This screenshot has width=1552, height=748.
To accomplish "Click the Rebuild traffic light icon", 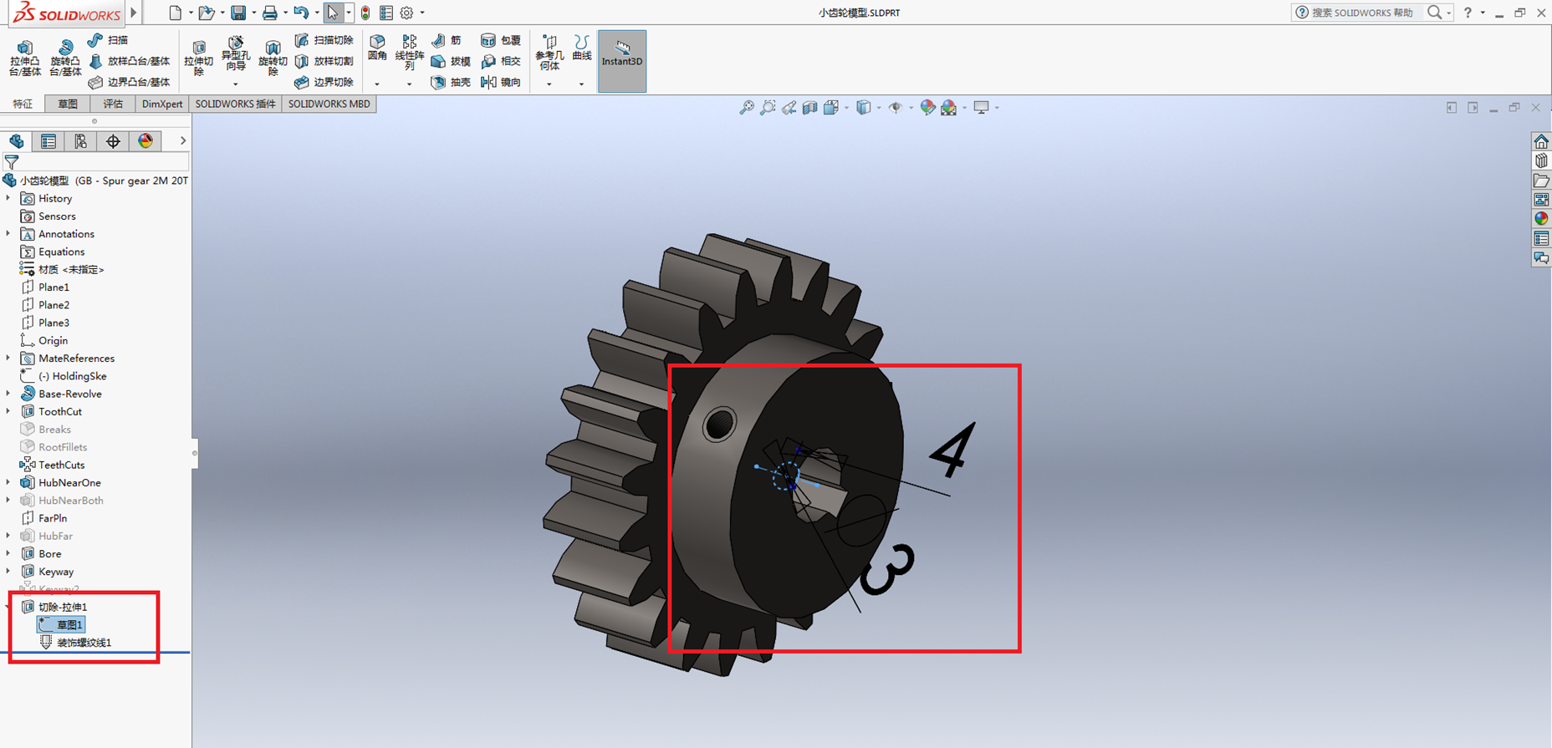I will [x=365, y=13].
